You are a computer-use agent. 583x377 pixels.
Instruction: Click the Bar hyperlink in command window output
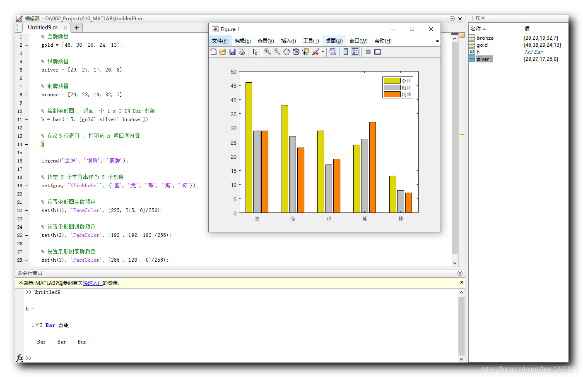50,325
